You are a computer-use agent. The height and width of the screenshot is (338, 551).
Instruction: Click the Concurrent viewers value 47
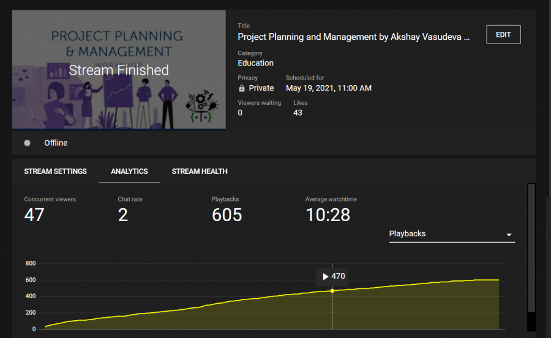[x=34, y=215]
